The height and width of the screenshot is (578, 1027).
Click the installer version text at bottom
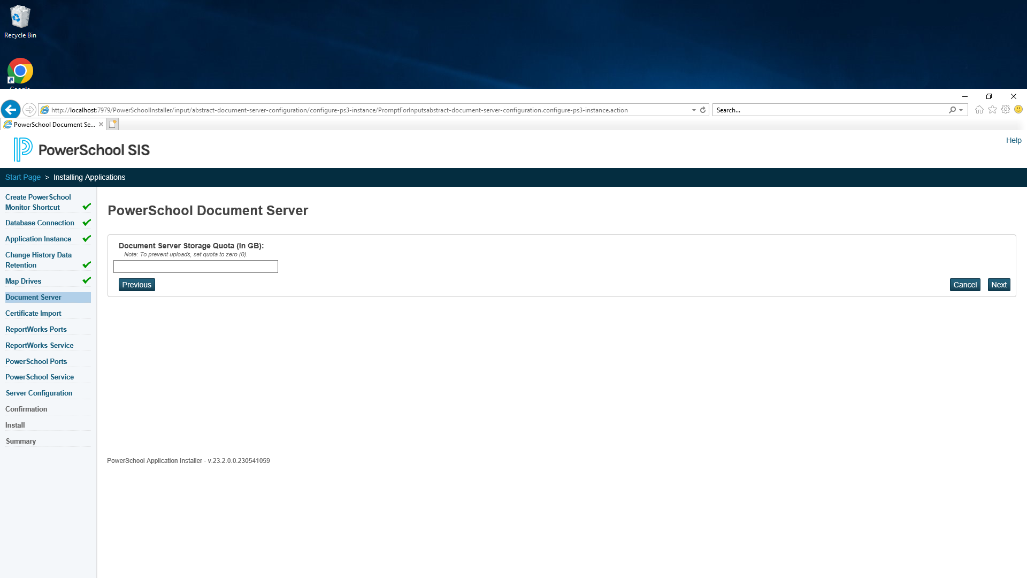[x=188, y=461]
